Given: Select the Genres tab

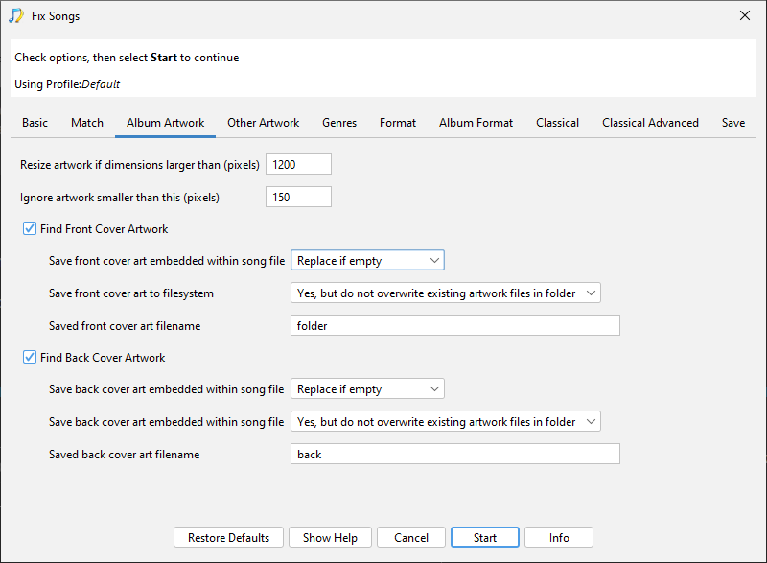Looking at the screenshot, I should (339, 123).
